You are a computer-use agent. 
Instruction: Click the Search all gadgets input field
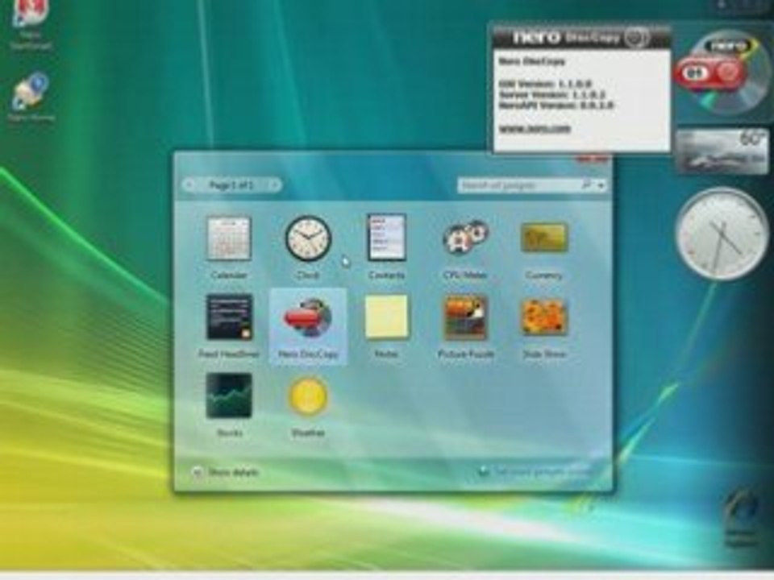pyautogui.click(x=520, y=185)
